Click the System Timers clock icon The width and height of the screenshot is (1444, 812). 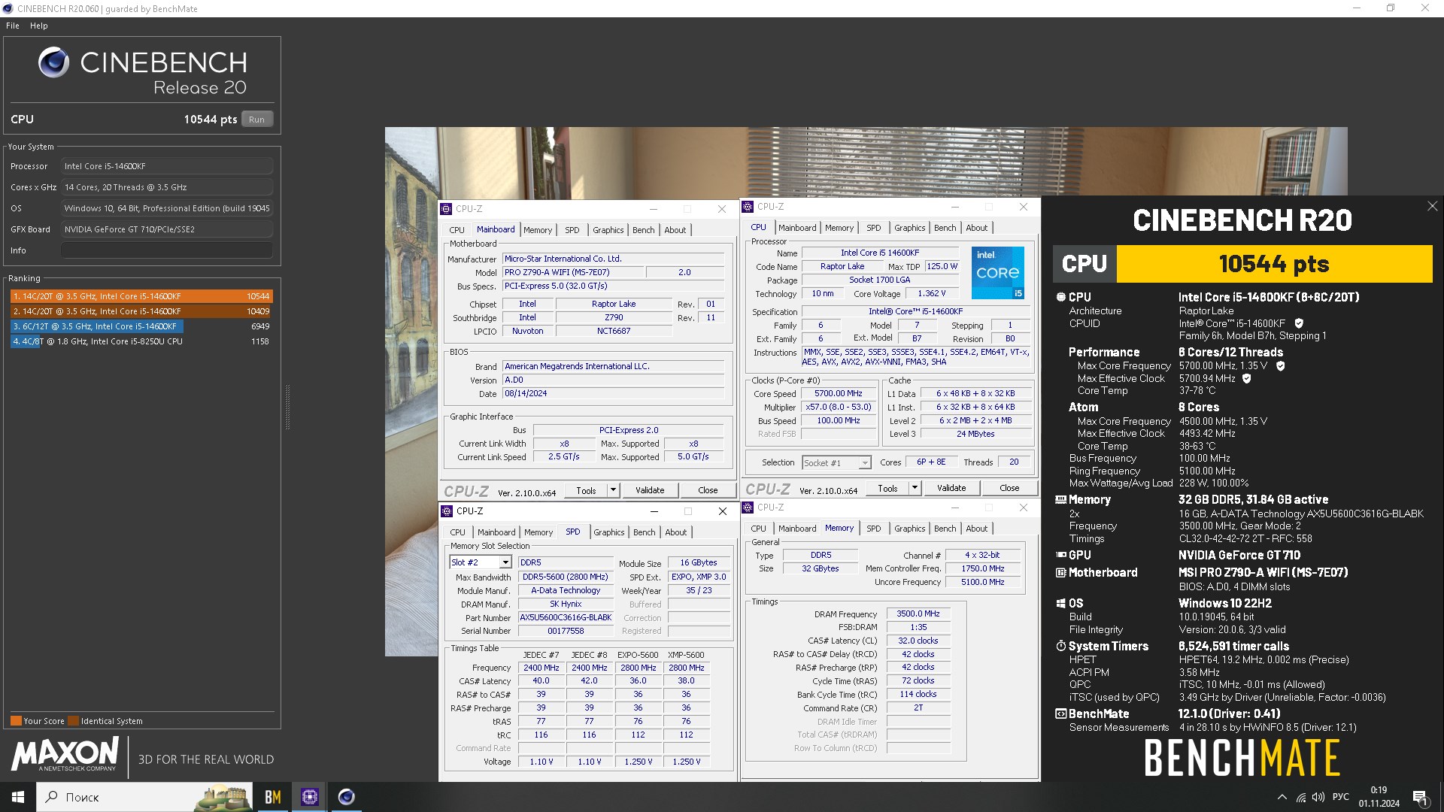(x=1060, y=646)
